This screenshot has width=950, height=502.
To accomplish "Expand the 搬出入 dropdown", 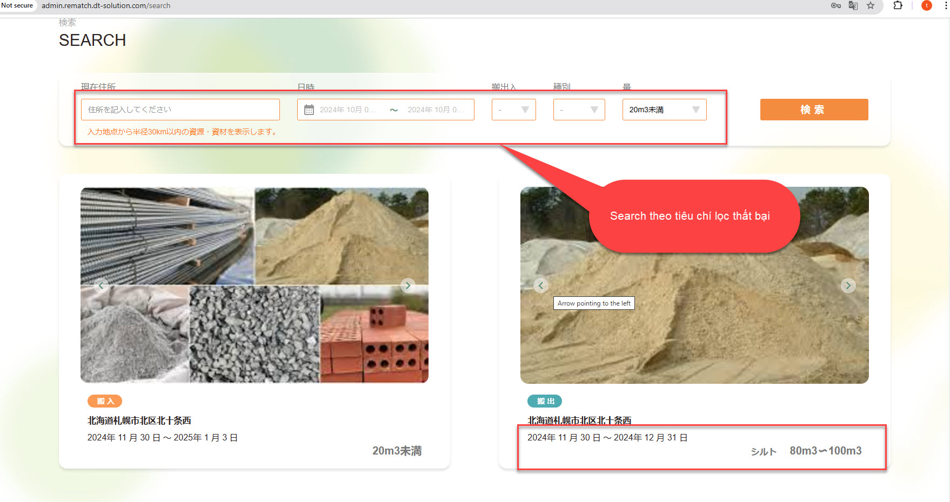I will point(513,110).
